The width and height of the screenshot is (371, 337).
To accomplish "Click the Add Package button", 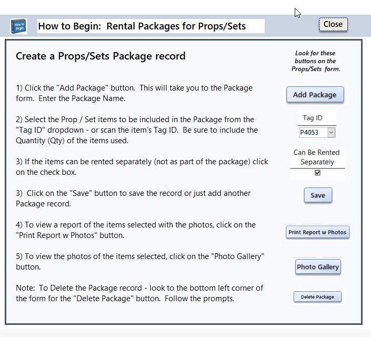I will [315, 95].
